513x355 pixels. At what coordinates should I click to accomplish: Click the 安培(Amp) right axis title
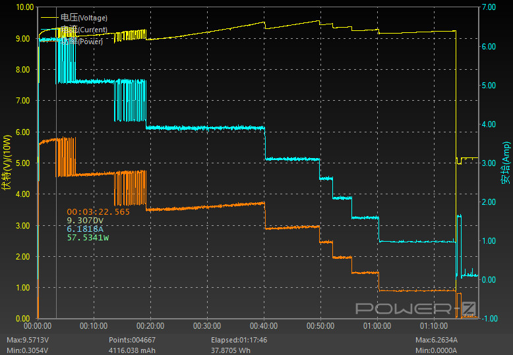[506, 163]
